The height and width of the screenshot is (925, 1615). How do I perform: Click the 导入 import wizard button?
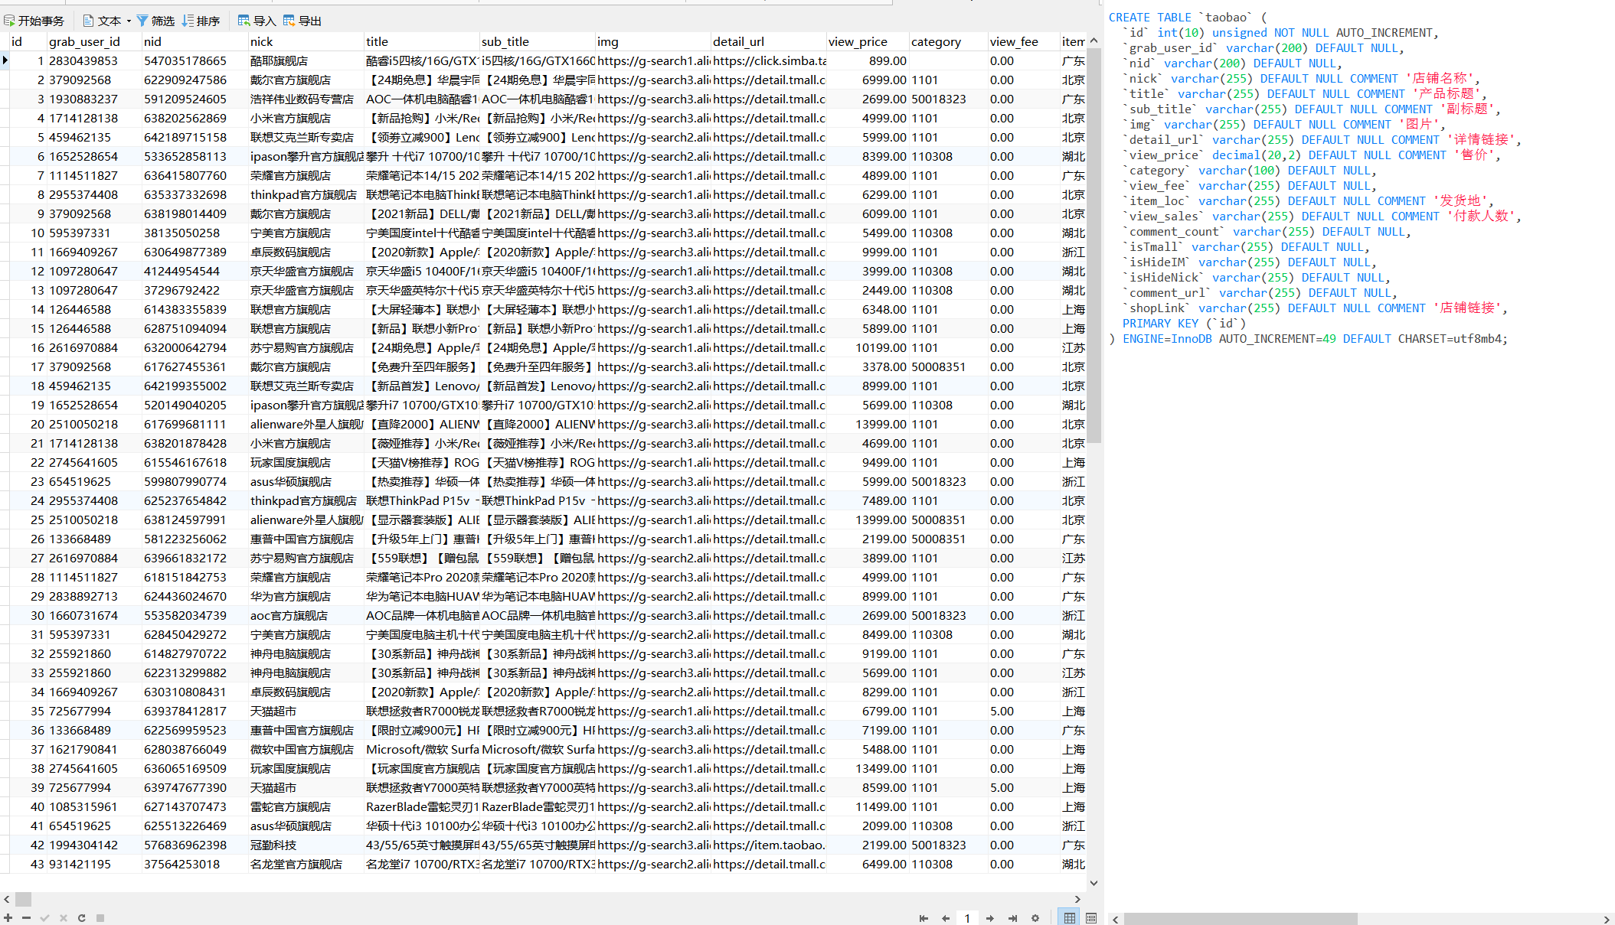(257, 21)
